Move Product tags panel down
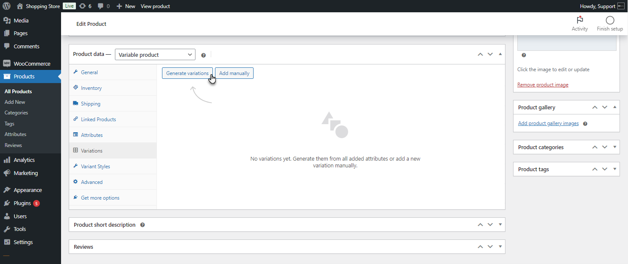The height and width of the screenshot is (264, 628). tap(605, 169)
